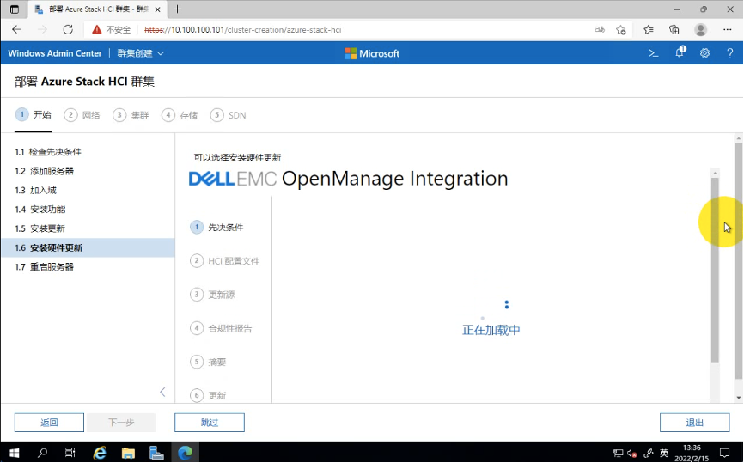Click the outer page scrollbar down arrow
744x463 pixels.
739,398
